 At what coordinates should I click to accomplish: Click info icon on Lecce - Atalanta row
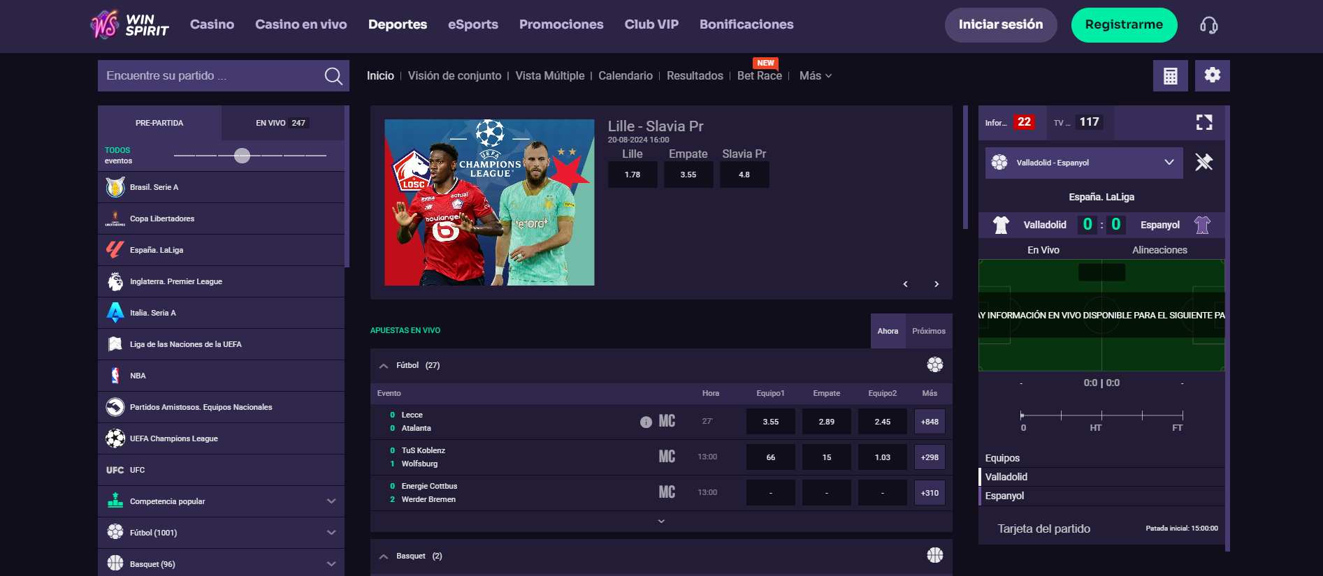tap(646, 422)
